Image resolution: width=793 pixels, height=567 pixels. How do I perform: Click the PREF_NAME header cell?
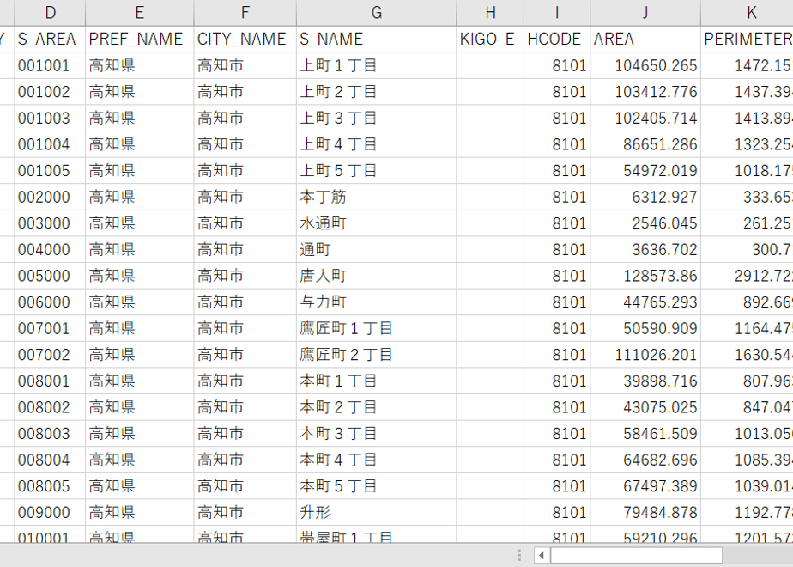(140, 39)
